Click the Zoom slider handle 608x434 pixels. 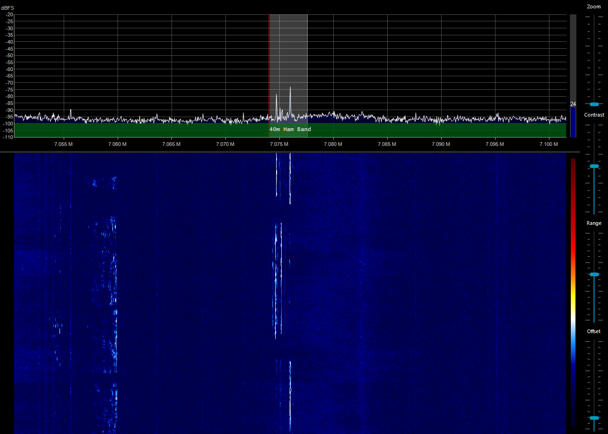pyautogui.click(x=594, y=104)
